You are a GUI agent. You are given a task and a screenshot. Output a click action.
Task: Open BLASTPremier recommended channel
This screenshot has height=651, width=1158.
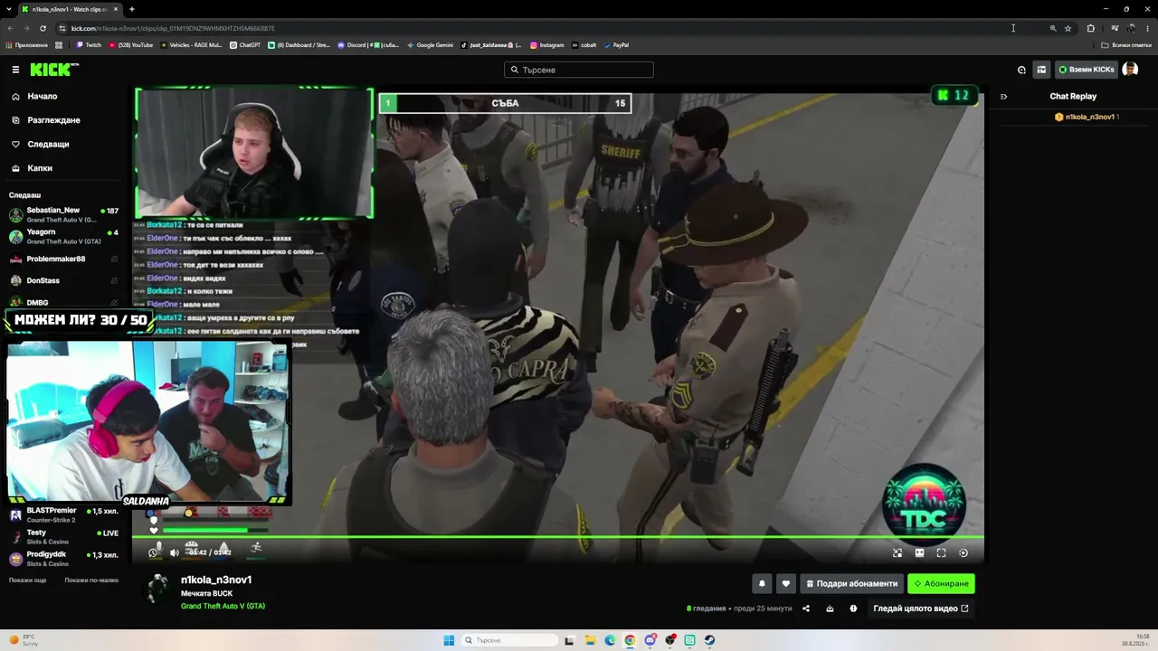pos(63,514)
